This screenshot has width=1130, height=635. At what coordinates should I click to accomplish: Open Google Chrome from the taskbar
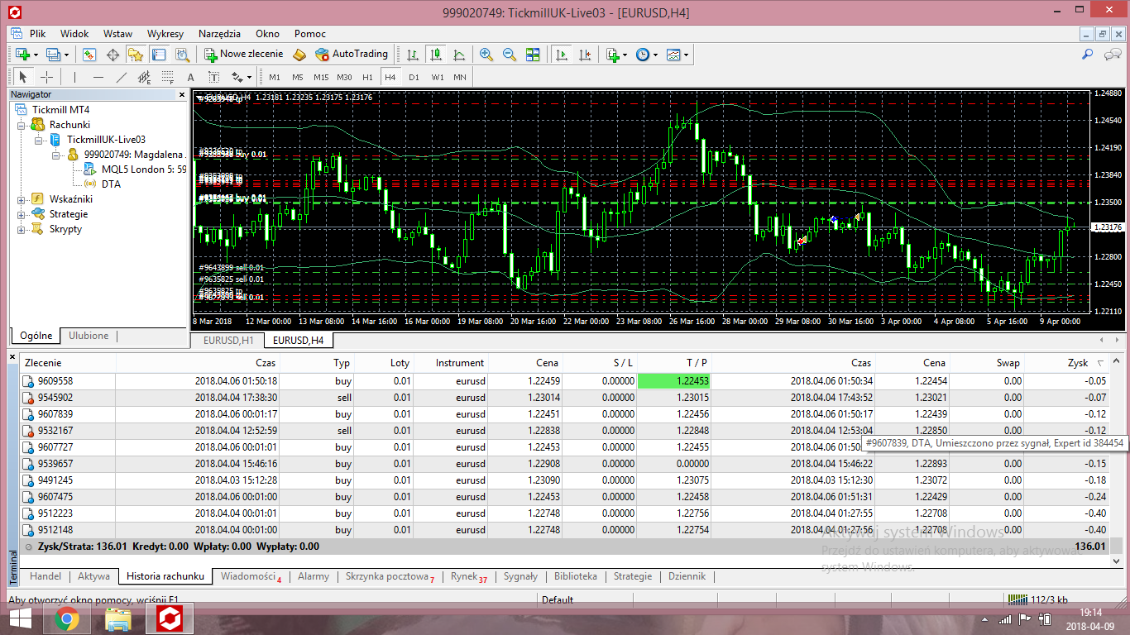click(x=67, y=618)
